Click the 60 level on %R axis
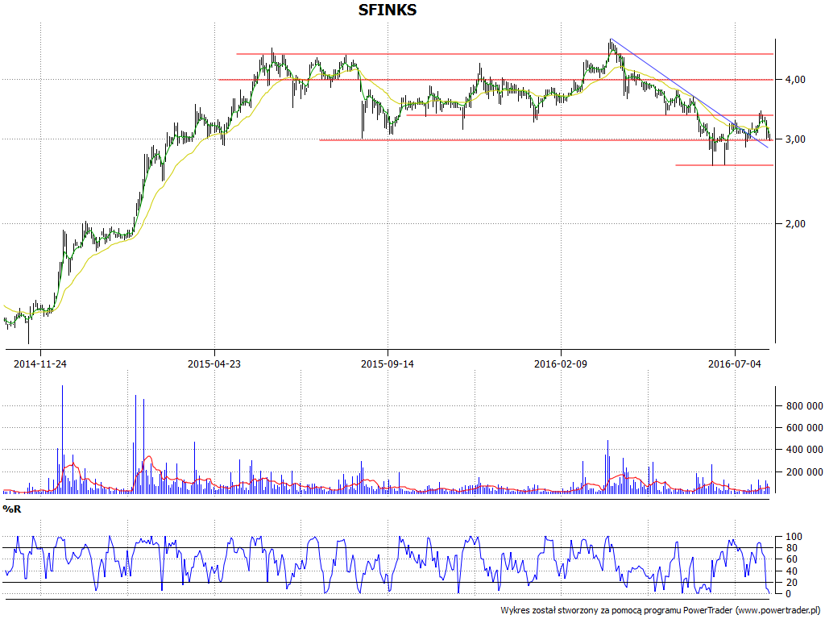This screenshot has height=619, width=825. (794, 559)
